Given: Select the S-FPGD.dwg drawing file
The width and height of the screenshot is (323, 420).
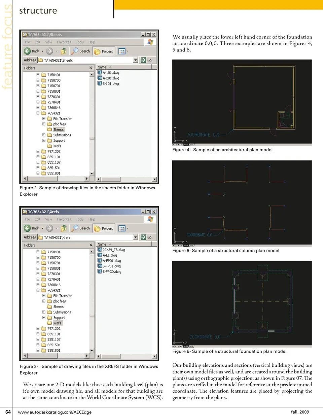Looking at the screenshot, I should coord(112,272).
